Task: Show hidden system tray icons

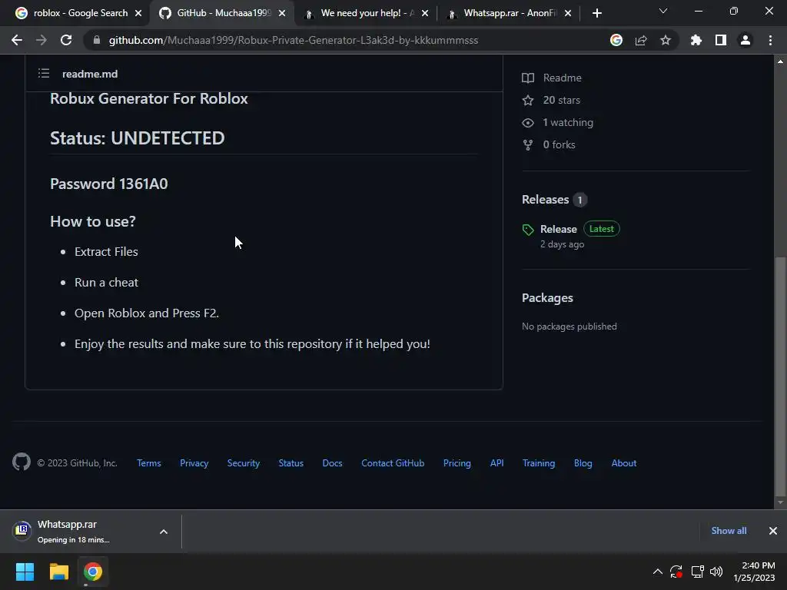Action: (x=658, y=572)
